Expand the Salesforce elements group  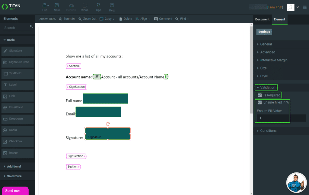[x=14, y=176]
